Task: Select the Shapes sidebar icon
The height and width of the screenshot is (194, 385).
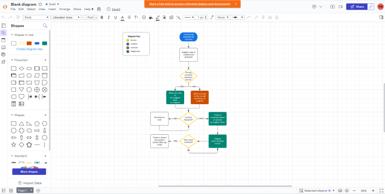Action: (3, 32)
